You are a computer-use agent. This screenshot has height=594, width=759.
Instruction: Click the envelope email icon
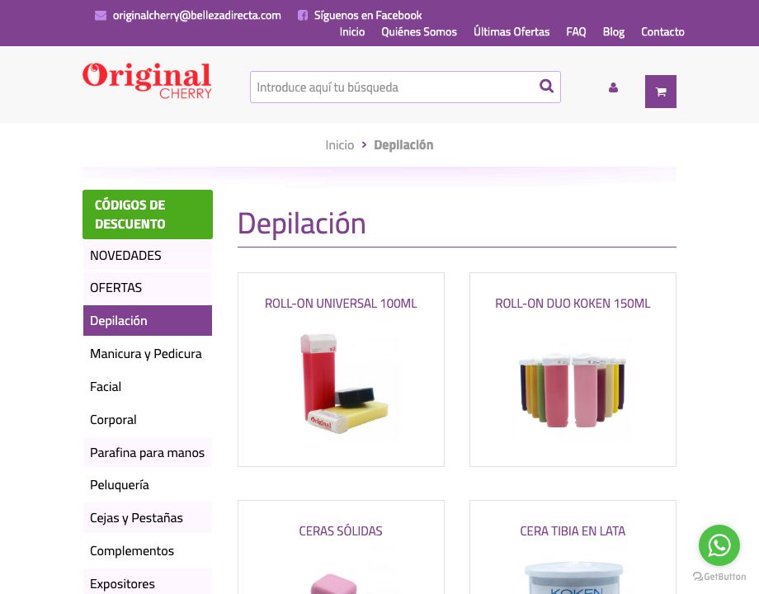point(100,16)
